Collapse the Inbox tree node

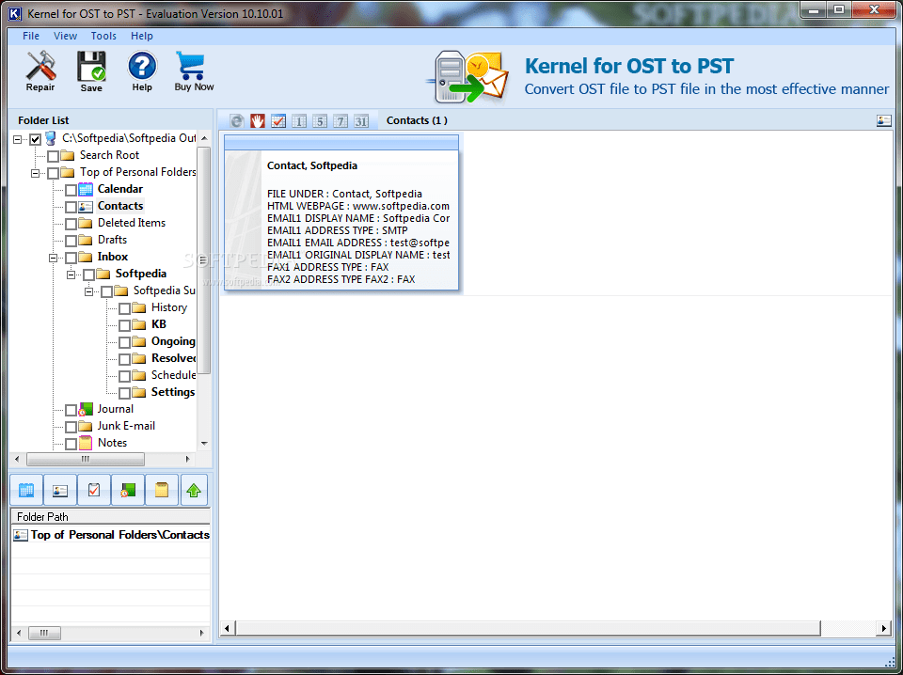53,258
